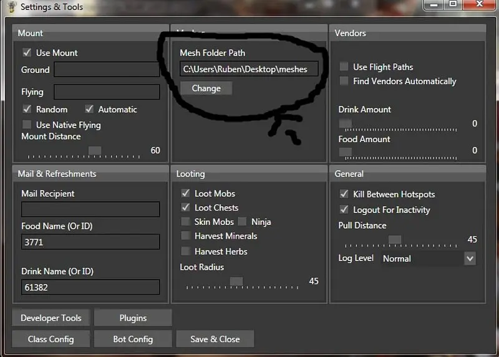This screenshot has width=499, height=357.
Task: Open the Log Level dropdown
Action: point(470,259)
